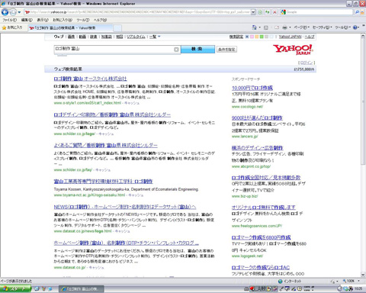
Task: Pick the pink theme color swatch
Action: click(x=252, y=37)
